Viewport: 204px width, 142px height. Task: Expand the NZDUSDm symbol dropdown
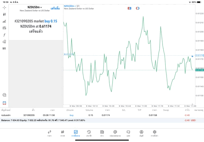coord(34,7)
